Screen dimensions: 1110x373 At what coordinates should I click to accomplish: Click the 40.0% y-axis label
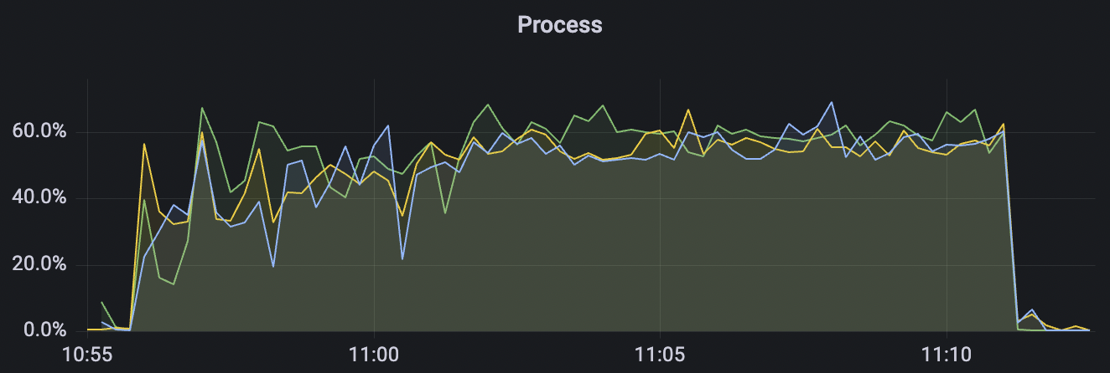click(x=40, y=198)
